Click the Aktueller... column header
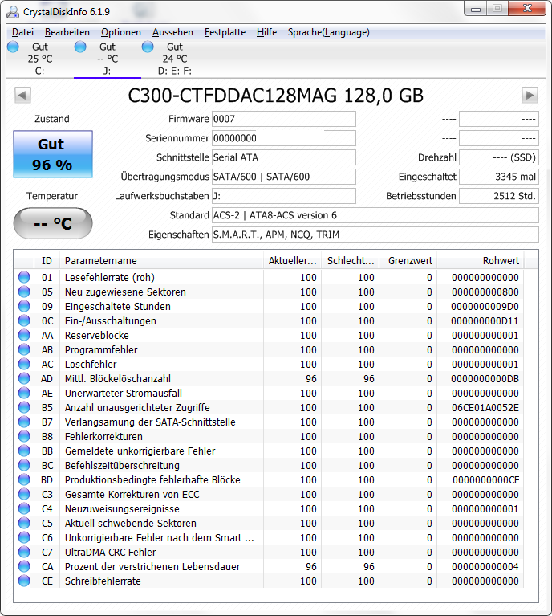Image resolution: width=552 pixels, height=616 pixels. coord(293,261)
